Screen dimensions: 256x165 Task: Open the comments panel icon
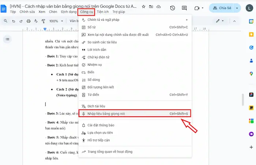tap(185, 8)
